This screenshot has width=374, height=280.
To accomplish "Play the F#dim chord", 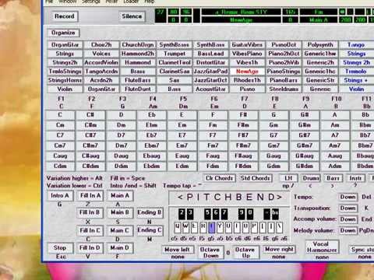I will [243, 166].
